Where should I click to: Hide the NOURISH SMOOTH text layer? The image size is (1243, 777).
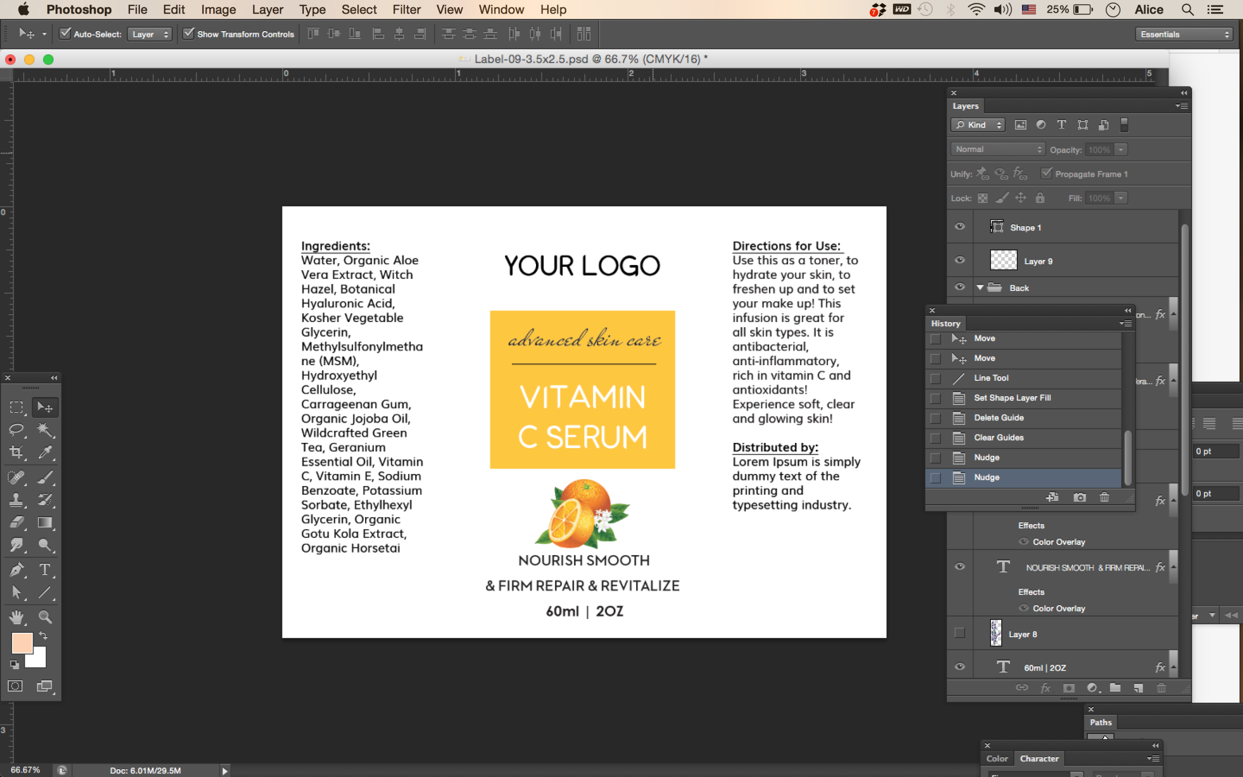(959, 566)
